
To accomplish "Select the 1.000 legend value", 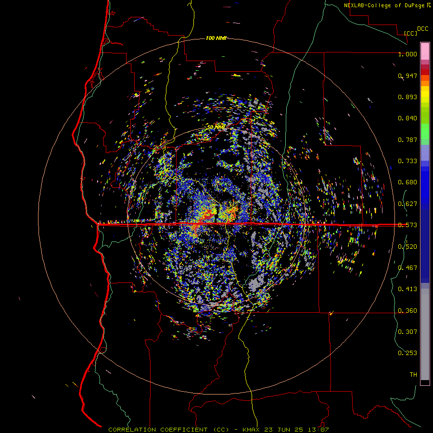I will 408,54.
